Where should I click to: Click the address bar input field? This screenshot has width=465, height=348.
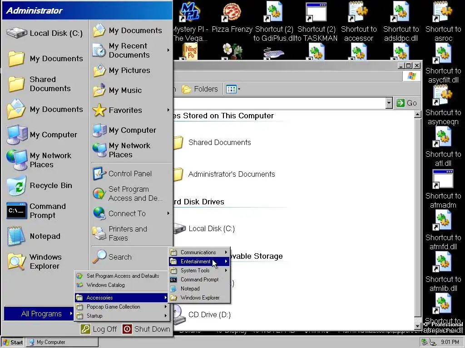[279, 103]
